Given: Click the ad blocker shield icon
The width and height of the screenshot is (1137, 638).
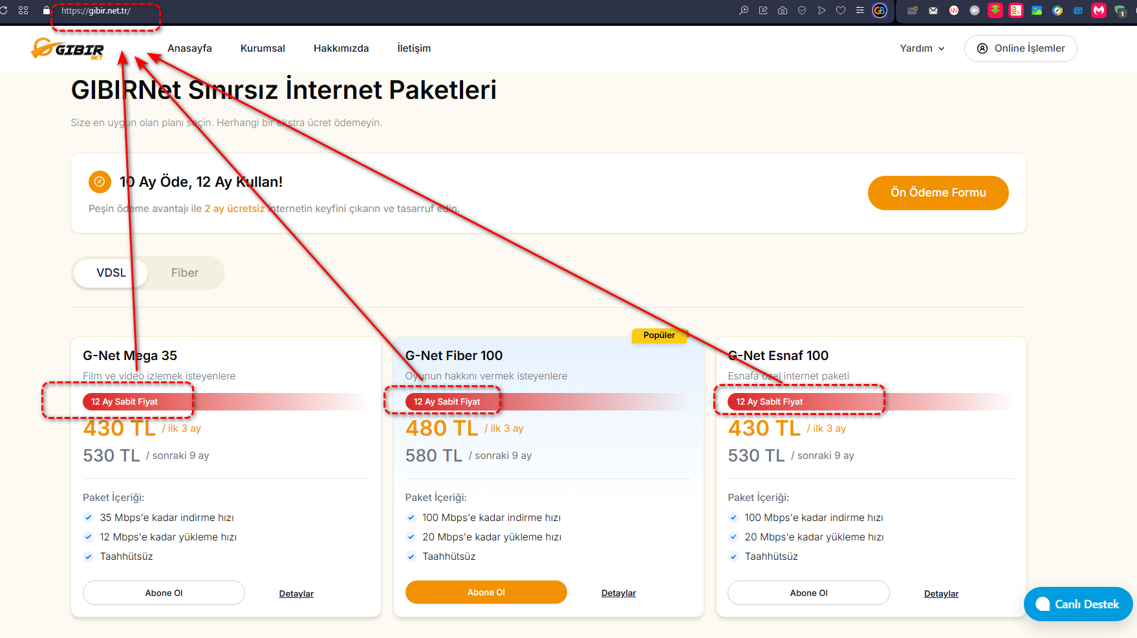Looking at the screenshot, I should point(802,10).
